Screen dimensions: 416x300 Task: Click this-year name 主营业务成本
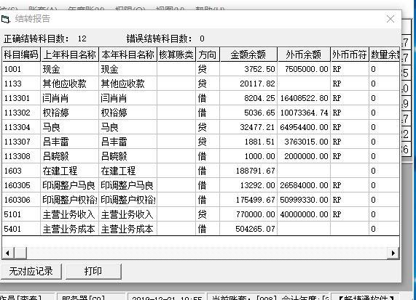[x=127, y=229]
